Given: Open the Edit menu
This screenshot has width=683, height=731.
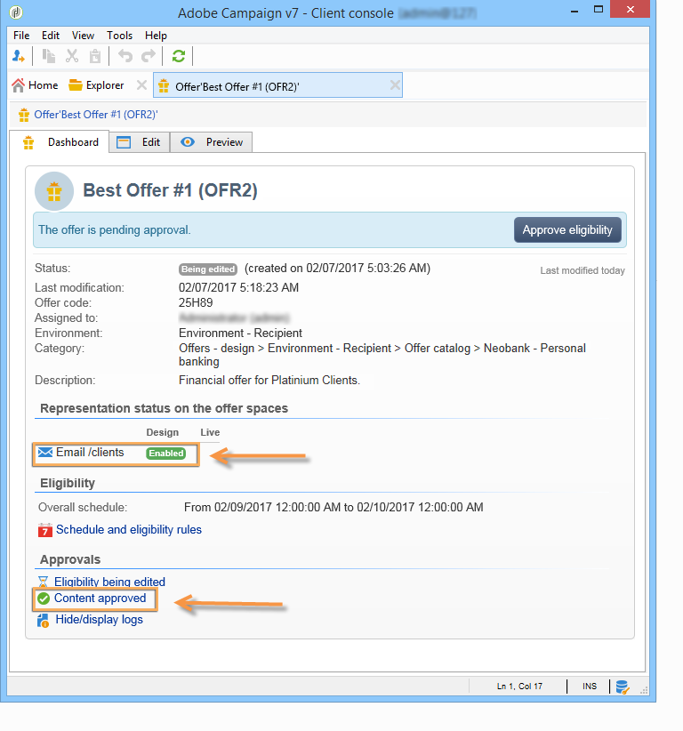Looking at the screenshot, I should tap(51, 36).
